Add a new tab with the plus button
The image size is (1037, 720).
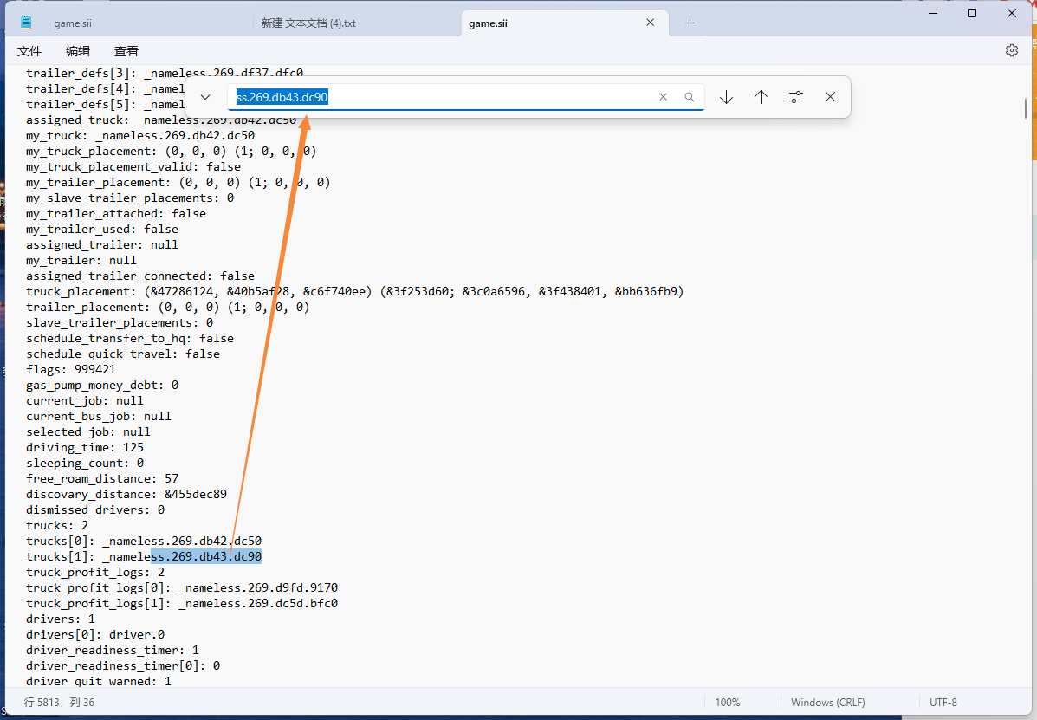690,23
